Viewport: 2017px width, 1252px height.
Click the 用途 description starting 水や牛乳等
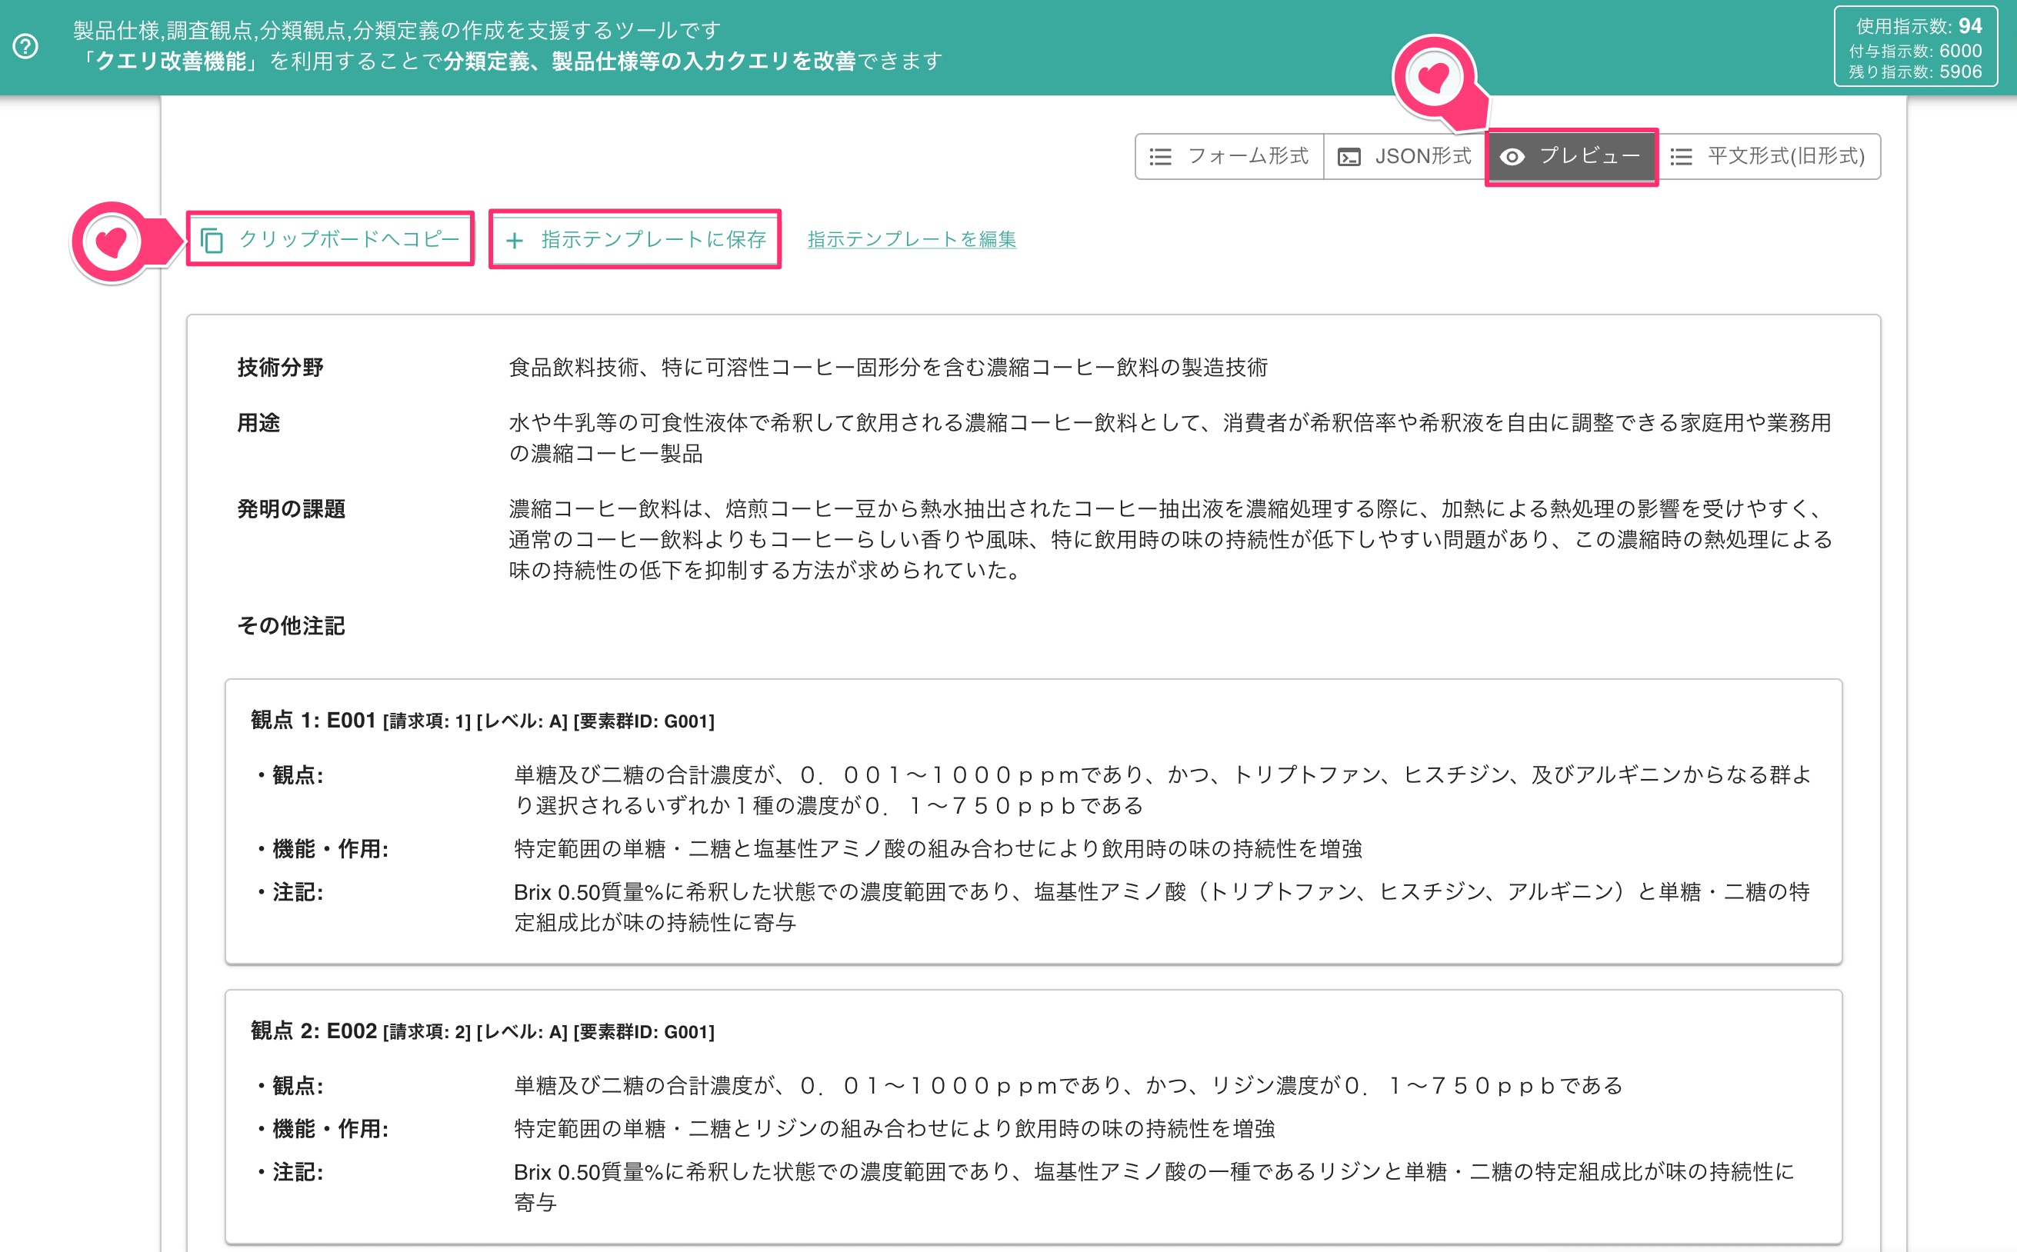pyautogui.click(x=1169, y=438)
